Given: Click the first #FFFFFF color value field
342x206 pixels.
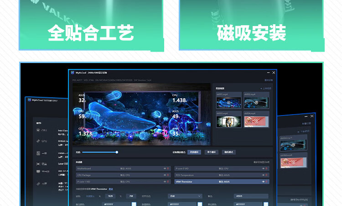Looking at the screenshot, I should coord(116,204).
